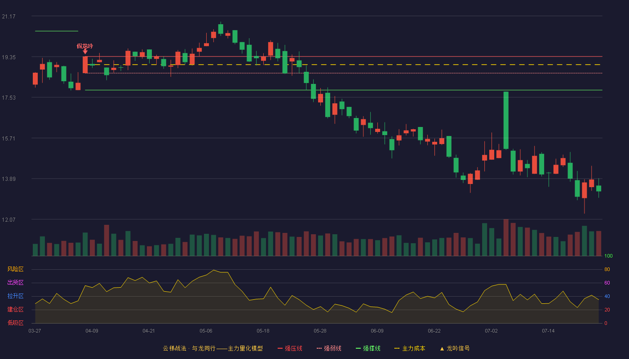The image size is (629, 359).
Task: Toggle the 主力成本 legend entry
Action: [409, 348]
